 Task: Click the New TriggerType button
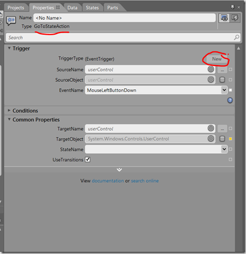[217, 59]
